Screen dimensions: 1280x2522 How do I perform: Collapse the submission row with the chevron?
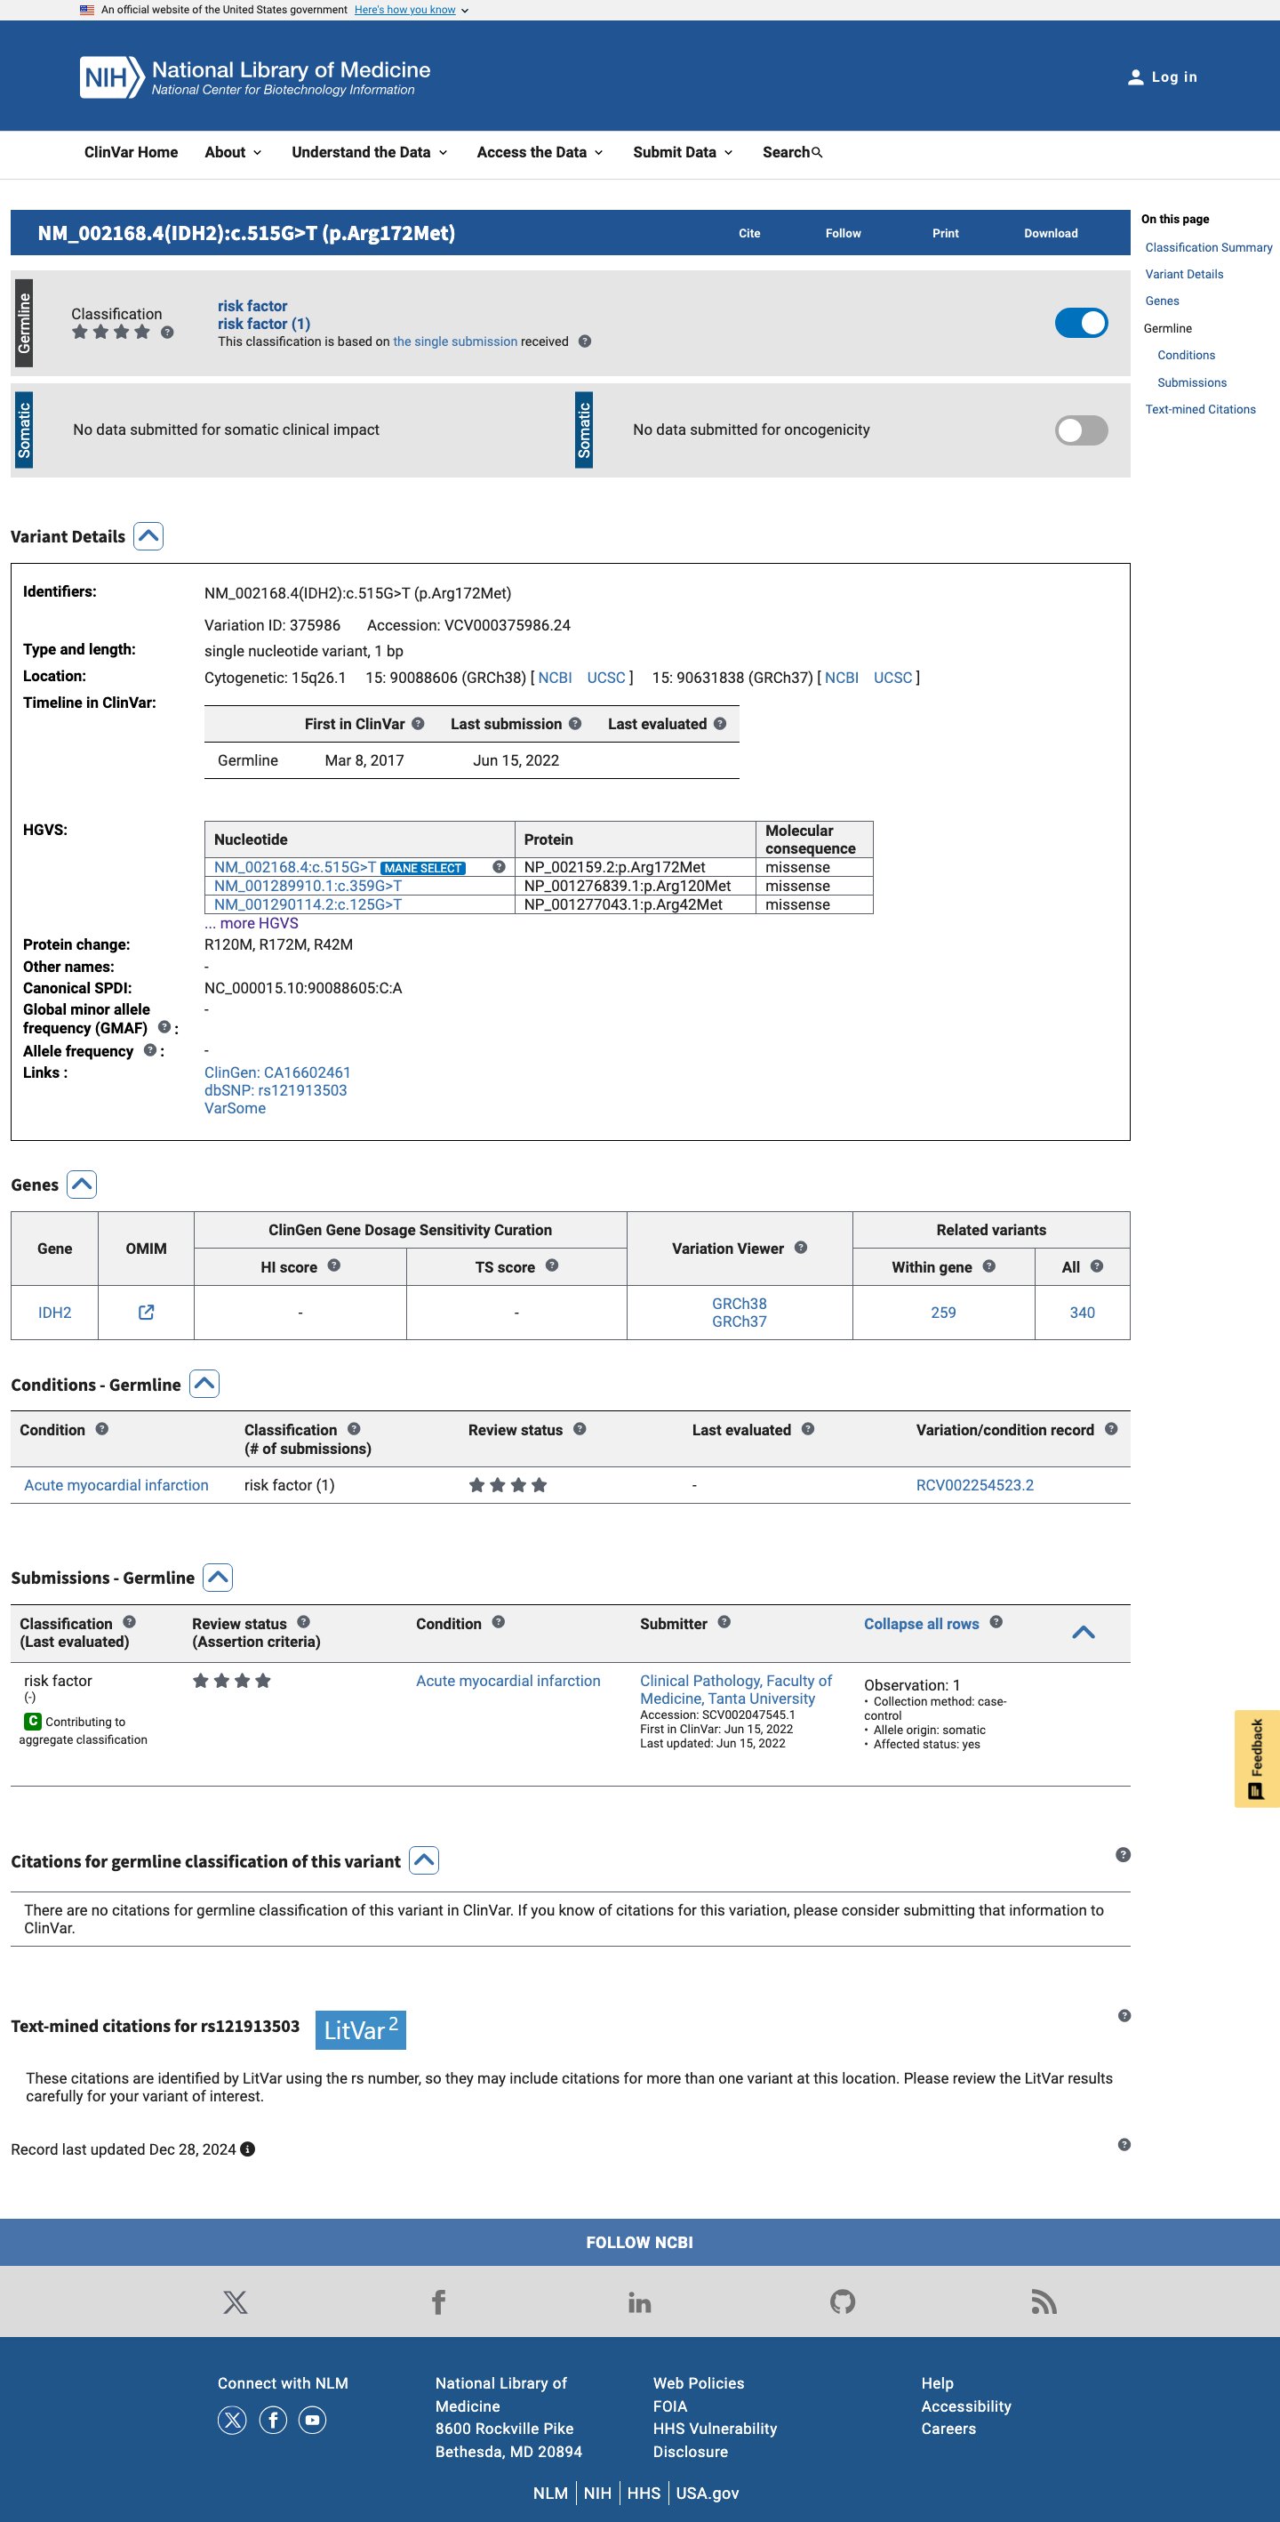(1084, 1632)
